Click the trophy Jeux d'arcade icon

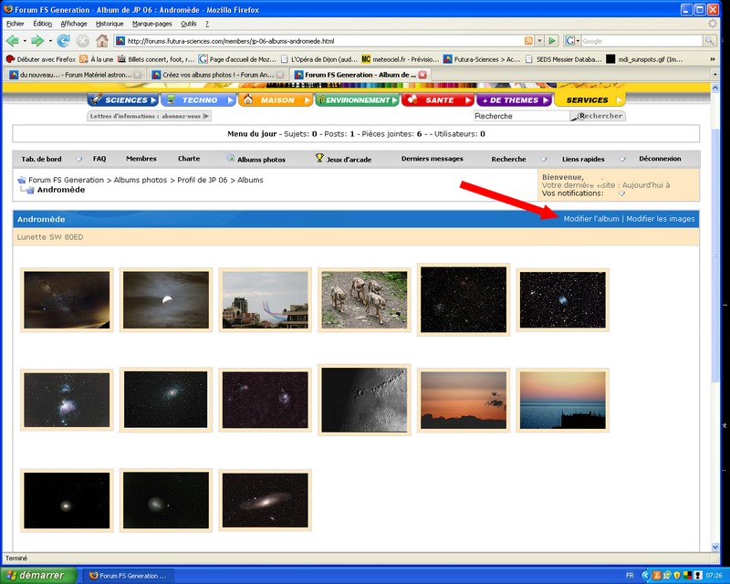point(319,159)
